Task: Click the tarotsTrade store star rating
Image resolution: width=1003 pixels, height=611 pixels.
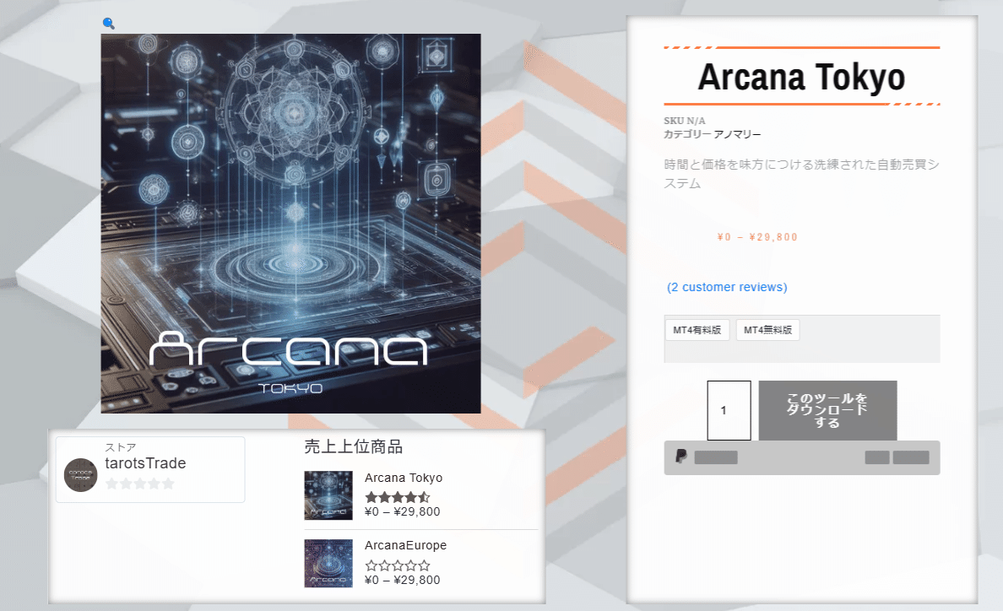Action: 139,484
